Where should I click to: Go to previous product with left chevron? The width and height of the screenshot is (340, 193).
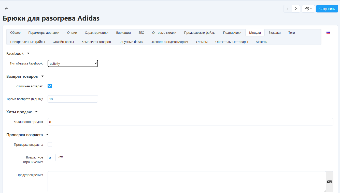coord(288,9)
